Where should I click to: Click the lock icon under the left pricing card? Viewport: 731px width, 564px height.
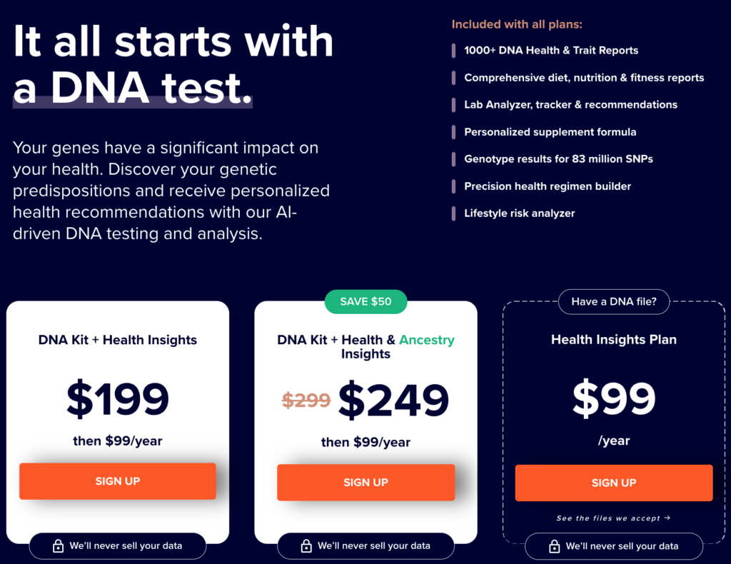(57, 545)
